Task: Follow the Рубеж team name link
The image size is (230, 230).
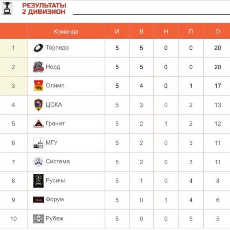Action: pyautogui.click(x=54, y=219)
